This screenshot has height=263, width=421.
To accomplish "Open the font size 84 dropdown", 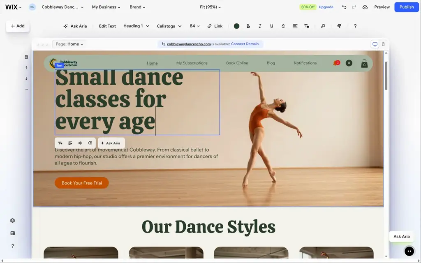I will 194,26.
